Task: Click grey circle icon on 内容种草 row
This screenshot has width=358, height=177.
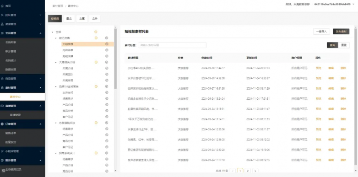Action: tap(107, 50)
